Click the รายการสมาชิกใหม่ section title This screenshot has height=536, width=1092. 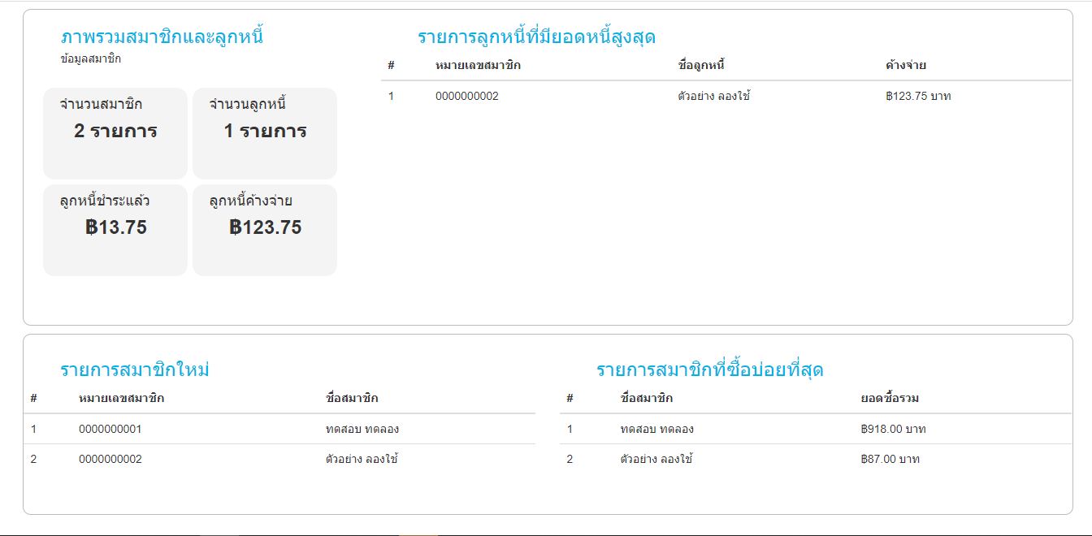135,370
